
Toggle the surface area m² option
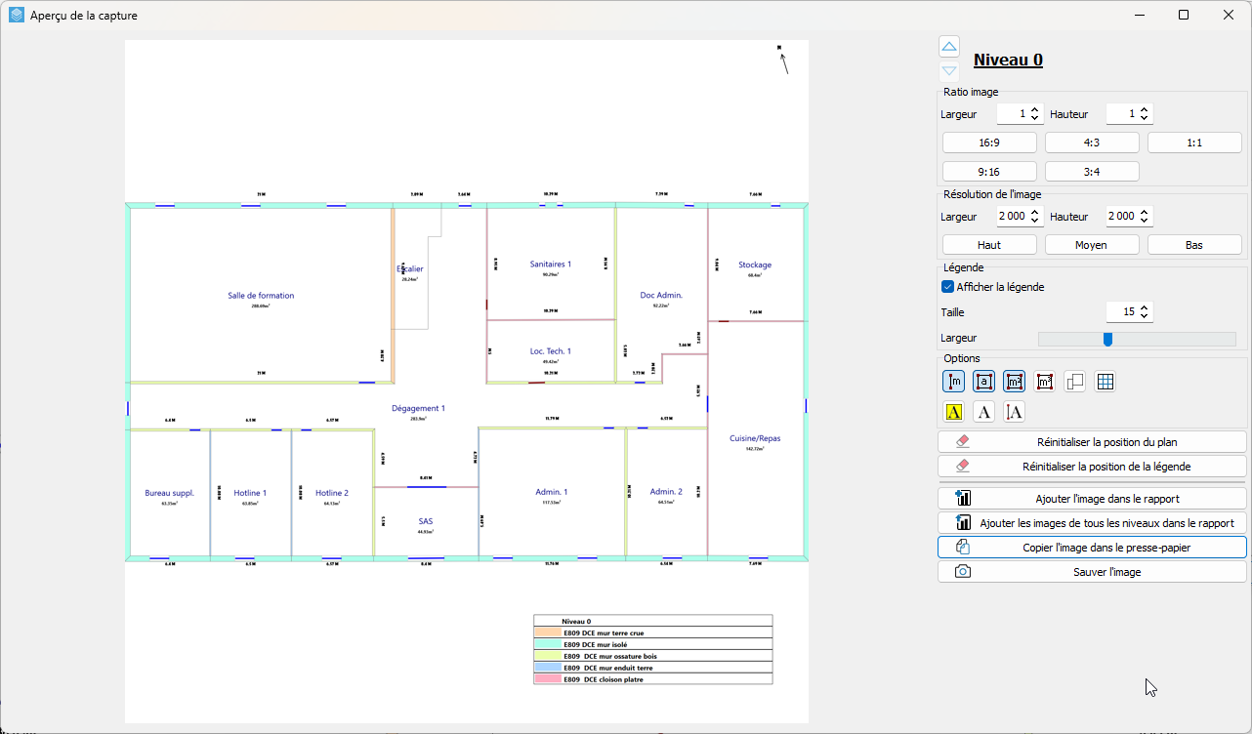coord(1015,382)
